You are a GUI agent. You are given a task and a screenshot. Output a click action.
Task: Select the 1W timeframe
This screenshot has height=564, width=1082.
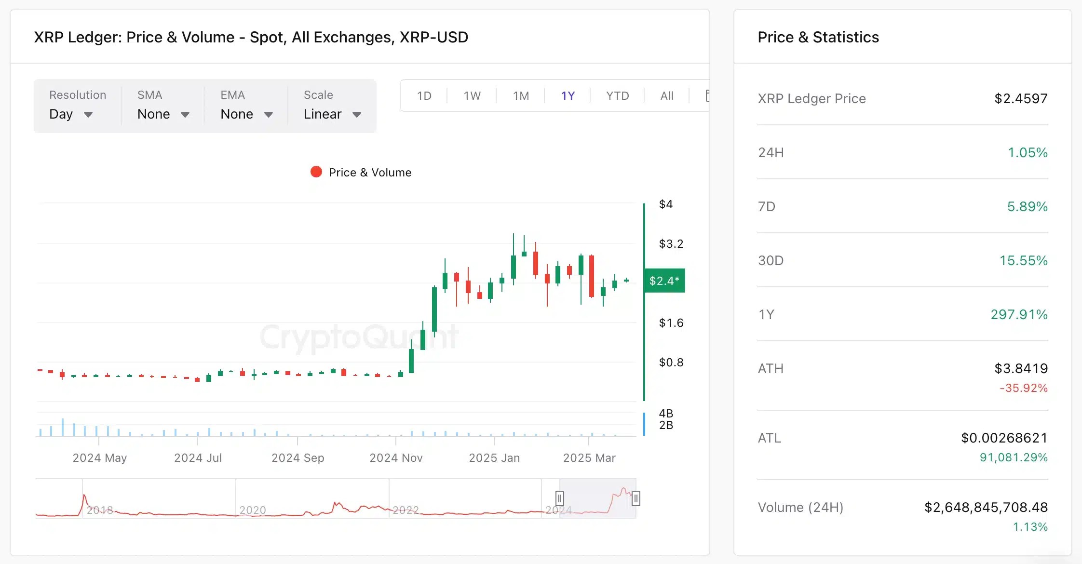(x=471, y=95)
